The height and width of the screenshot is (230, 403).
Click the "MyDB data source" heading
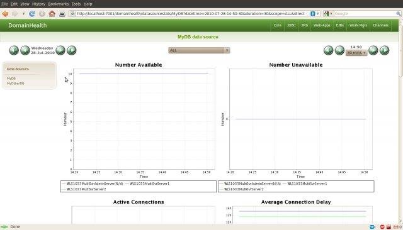click(198, 37)
